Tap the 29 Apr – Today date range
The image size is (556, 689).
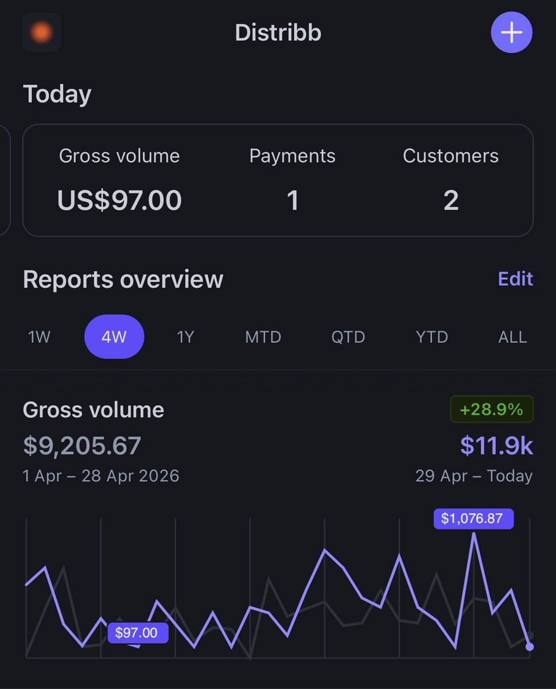click(x=474, y=476)
